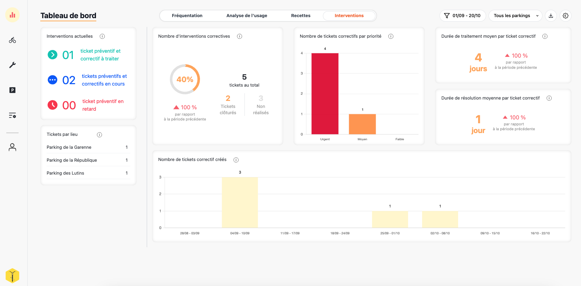The height and width of the screenshot is (286, 581).
Task: Expand the Tous les parkings dropdown
Action: [516, 16]
